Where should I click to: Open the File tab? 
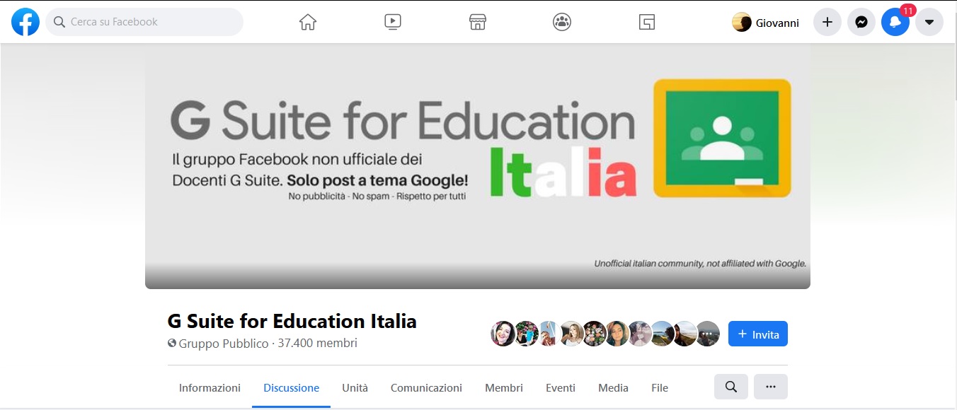click(659, 387)
